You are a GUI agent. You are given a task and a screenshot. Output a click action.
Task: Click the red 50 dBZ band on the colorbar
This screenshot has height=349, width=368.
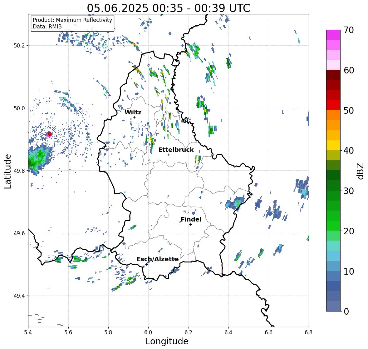tap(333, 105)
